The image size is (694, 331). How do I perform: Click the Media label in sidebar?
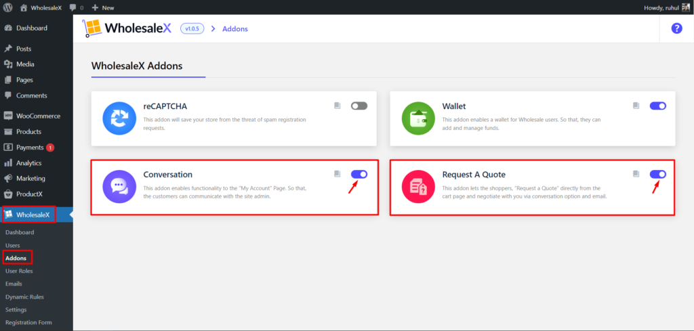[x=25, y=64]
